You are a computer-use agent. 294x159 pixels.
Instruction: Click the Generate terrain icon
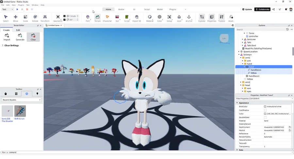(x=20, y=36)
